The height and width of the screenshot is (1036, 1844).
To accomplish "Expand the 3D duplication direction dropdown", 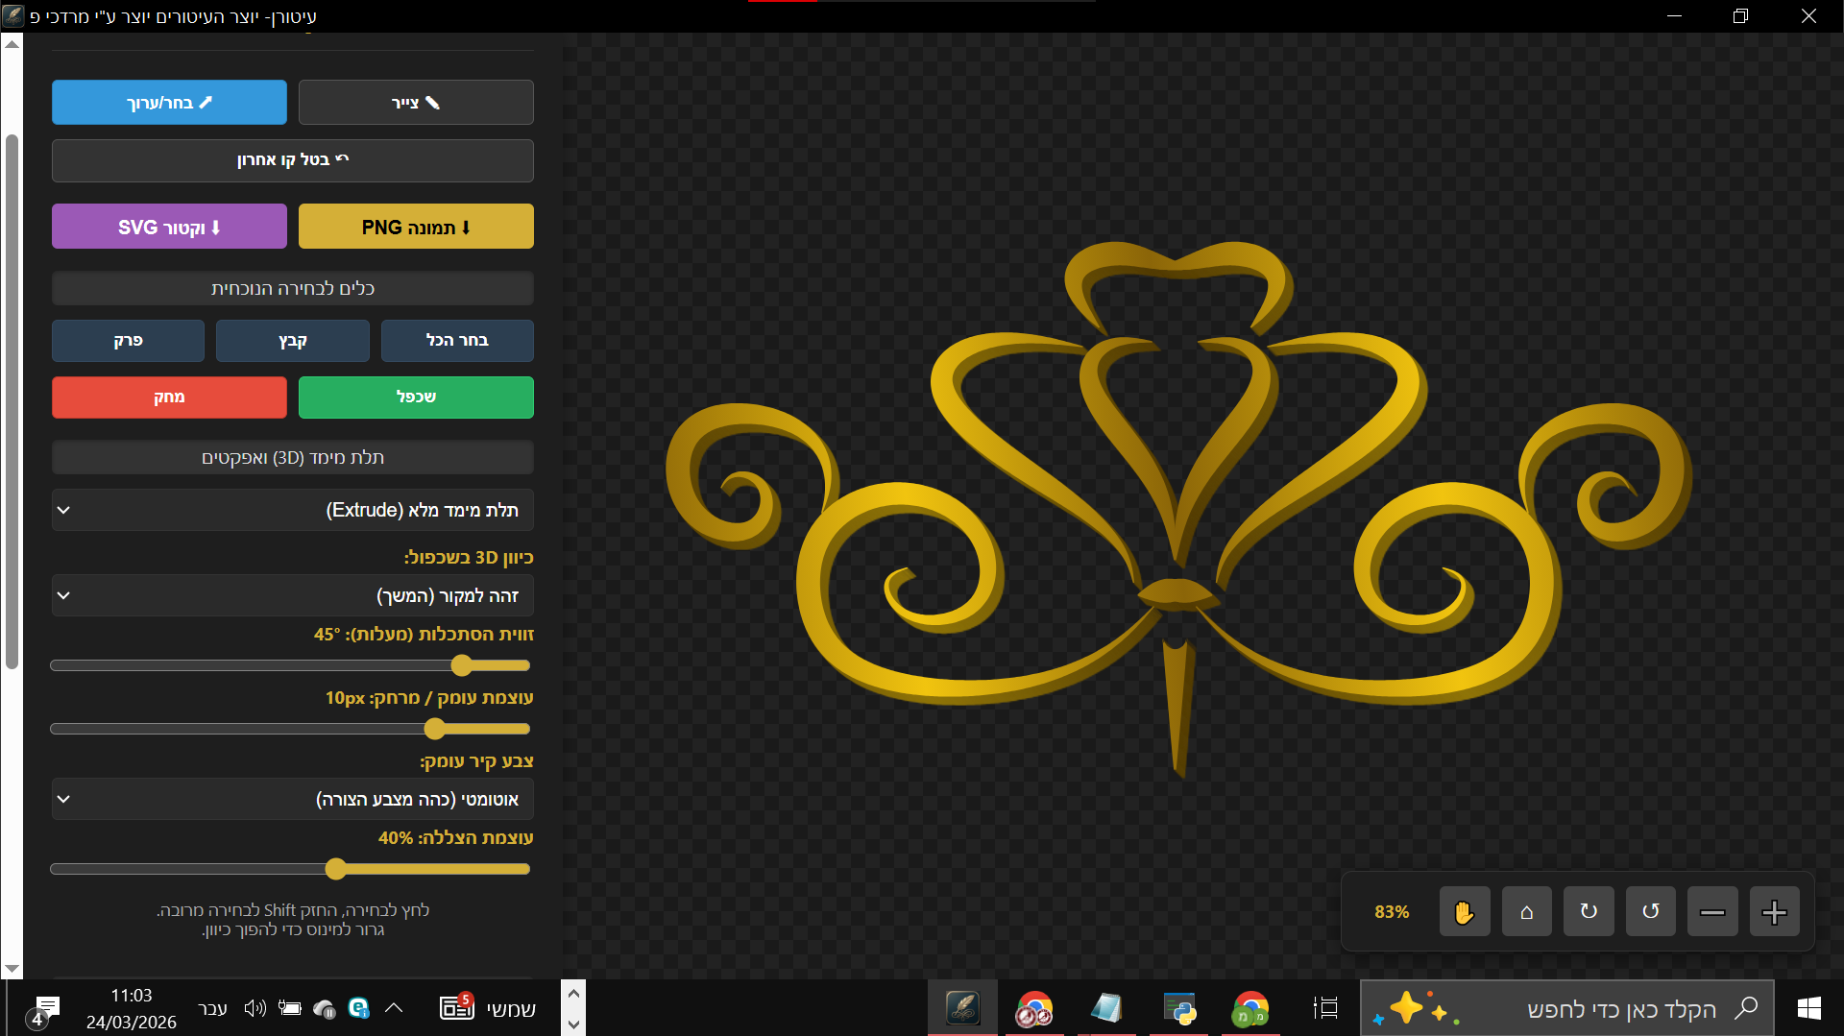I will (293, 595).
